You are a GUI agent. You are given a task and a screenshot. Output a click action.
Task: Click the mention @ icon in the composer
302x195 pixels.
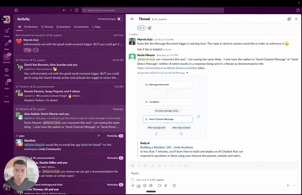(151, 186)
